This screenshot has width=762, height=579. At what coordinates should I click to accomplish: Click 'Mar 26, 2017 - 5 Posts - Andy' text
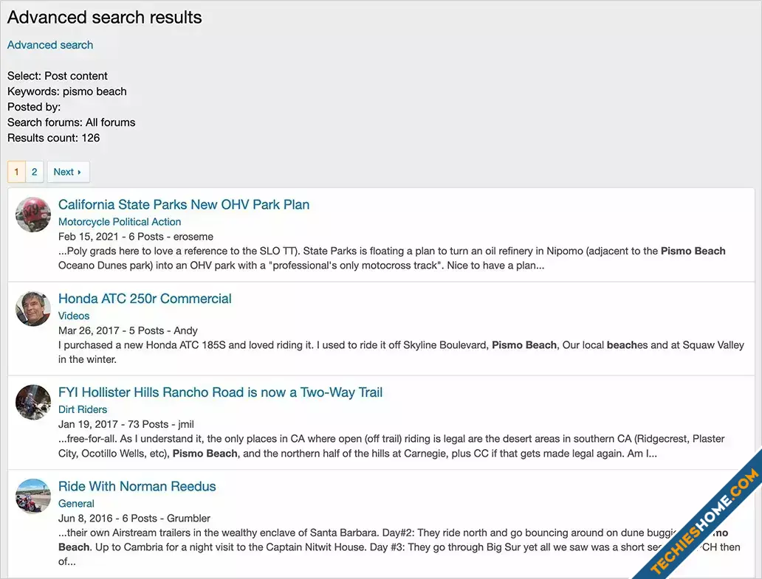[128, 330]
